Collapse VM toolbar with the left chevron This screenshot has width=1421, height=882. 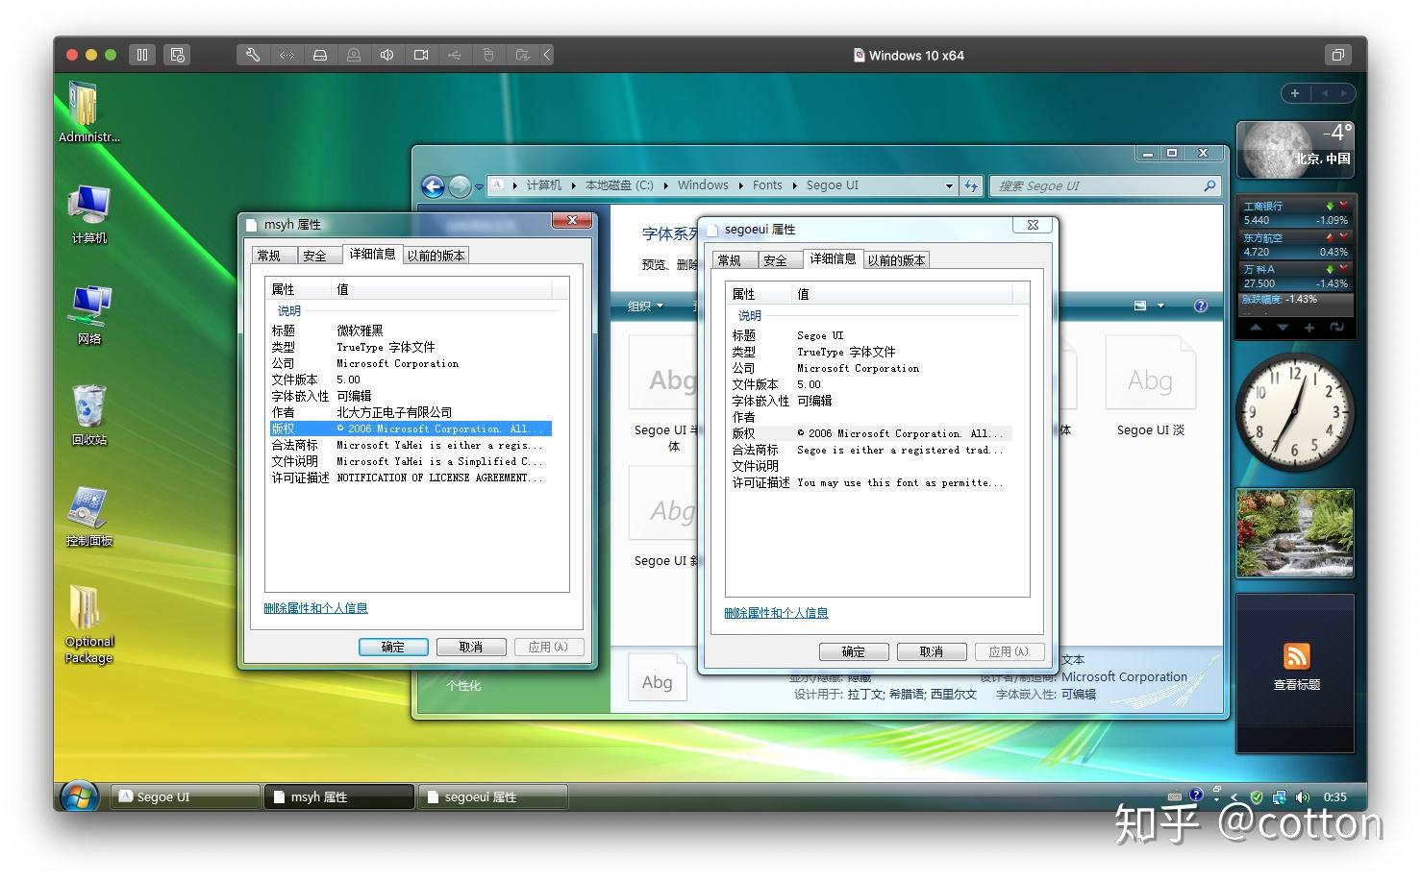coord(547,55)
